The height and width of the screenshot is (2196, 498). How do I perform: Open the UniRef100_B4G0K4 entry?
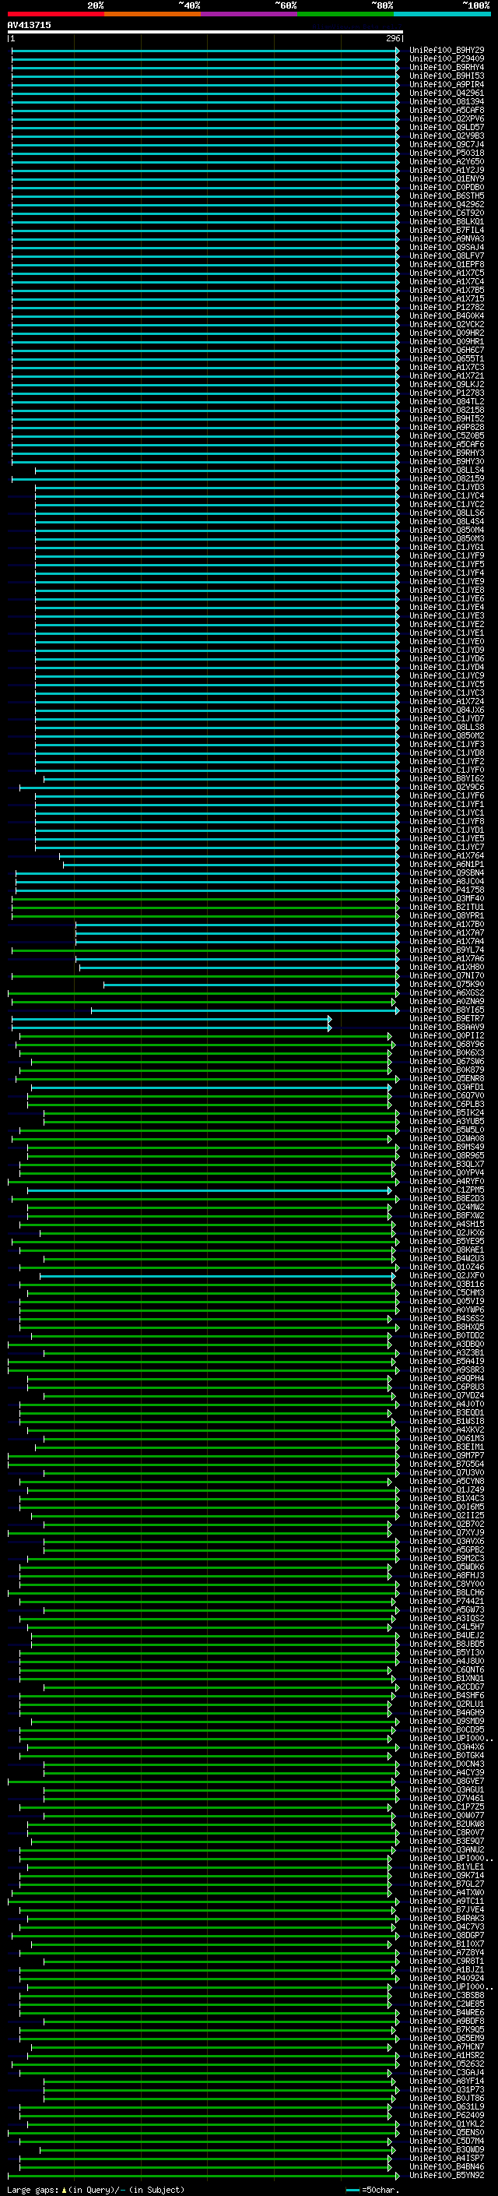[x=447, y=315]
